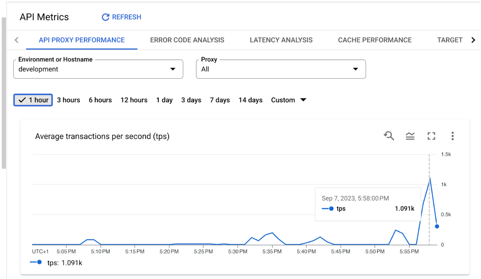Click the circular refresh icon next to REFRESH
The image size is (481, 279).
[x=105, y=17]
